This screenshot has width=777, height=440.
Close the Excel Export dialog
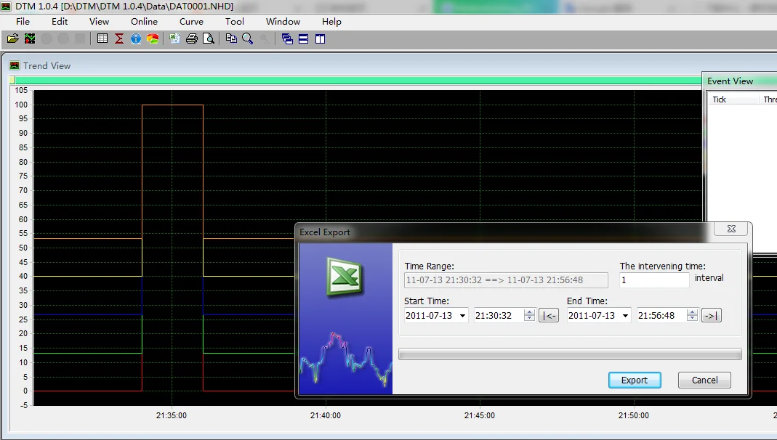pyautogui.click(x=731, y=229)
